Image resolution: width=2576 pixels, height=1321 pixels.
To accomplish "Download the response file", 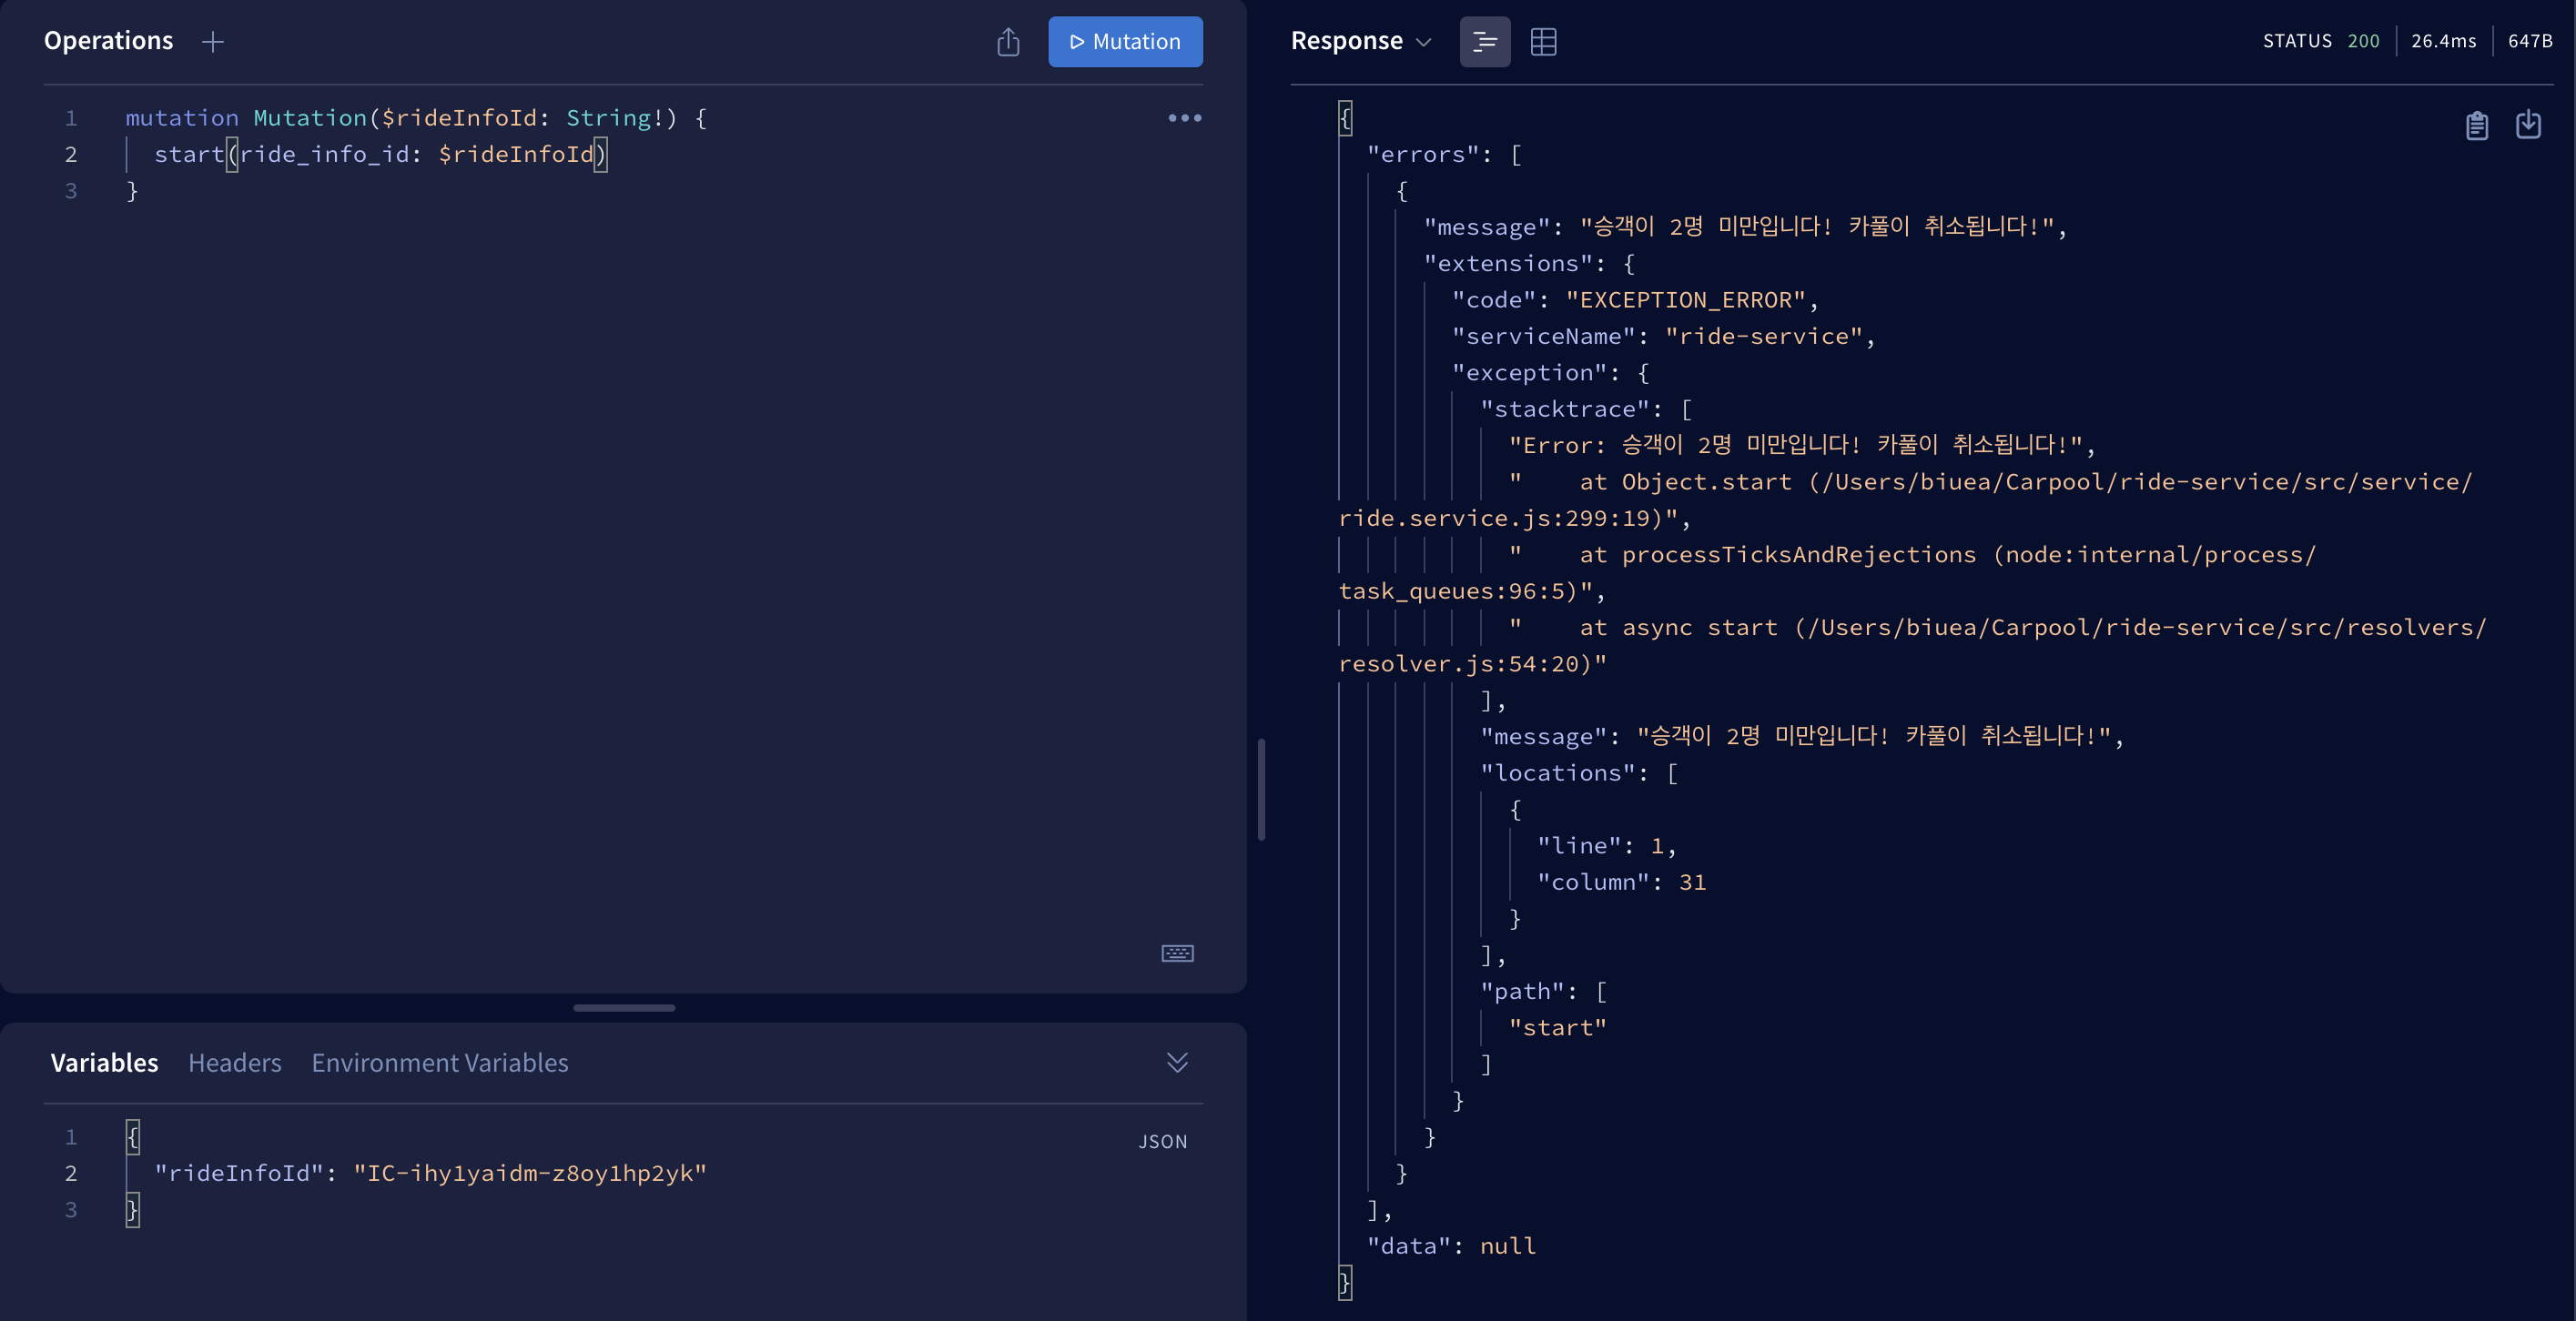I will tap(2528, 126).
